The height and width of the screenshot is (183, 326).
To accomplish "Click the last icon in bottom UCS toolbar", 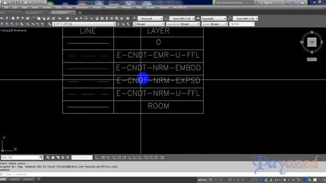I will [x=162, y=158].
